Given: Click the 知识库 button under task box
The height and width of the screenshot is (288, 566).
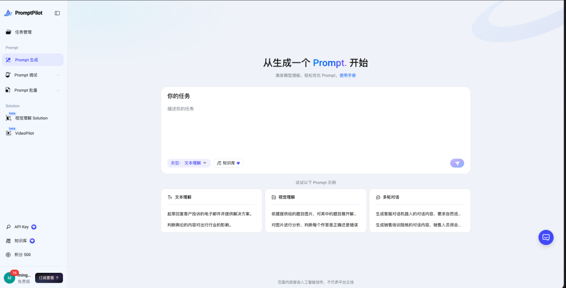Looking at the screenshot, I should pyautogui.click(x=228, y=163).
